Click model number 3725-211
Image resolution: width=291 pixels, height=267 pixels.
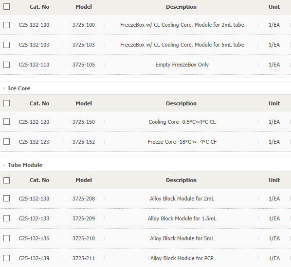point(84,258)
